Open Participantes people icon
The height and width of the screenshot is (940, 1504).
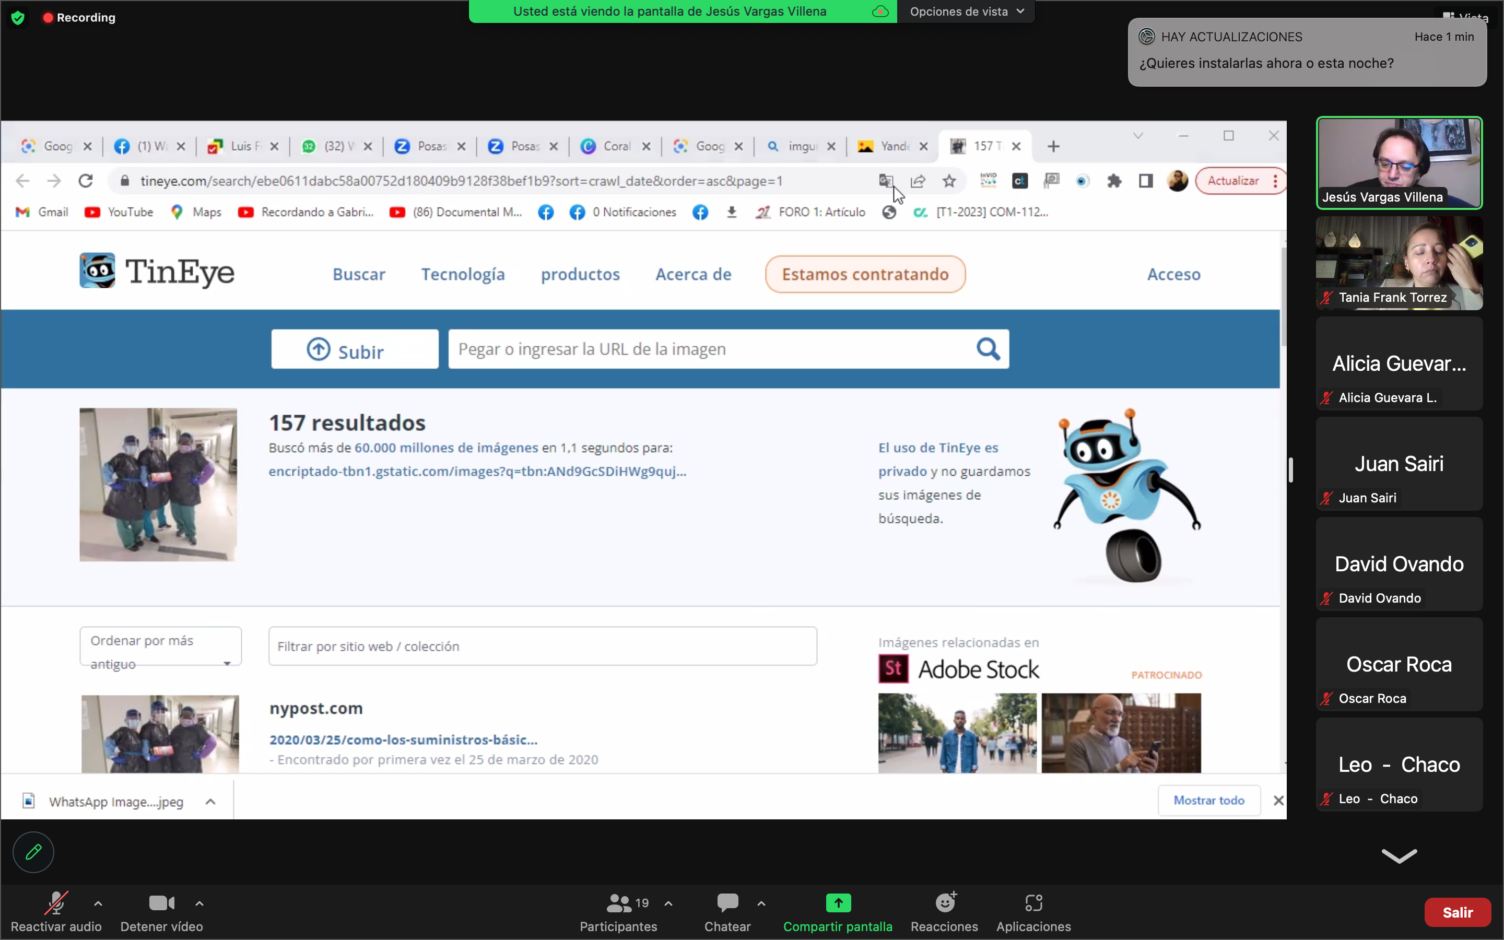(618, 903)
